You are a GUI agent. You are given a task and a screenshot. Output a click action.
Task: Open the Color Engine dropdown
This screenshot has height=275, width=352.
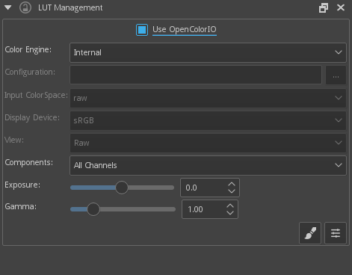click(208, 52)
